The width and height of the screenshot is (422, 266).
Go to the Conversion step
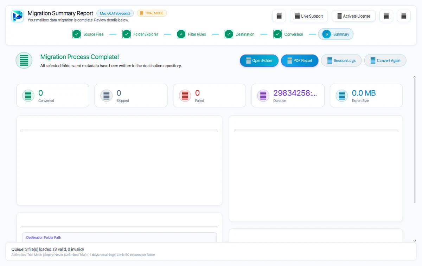coord(288,34)
